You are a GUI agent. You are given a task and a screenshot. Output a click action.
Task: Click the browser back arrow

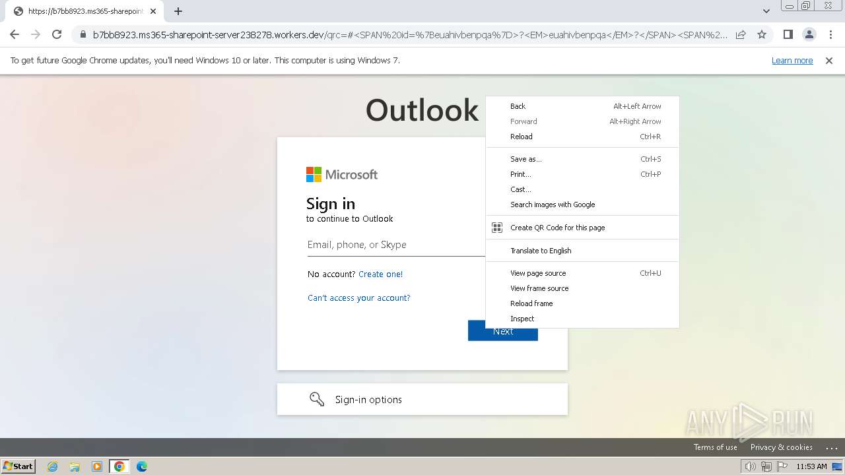pos(15,34)
